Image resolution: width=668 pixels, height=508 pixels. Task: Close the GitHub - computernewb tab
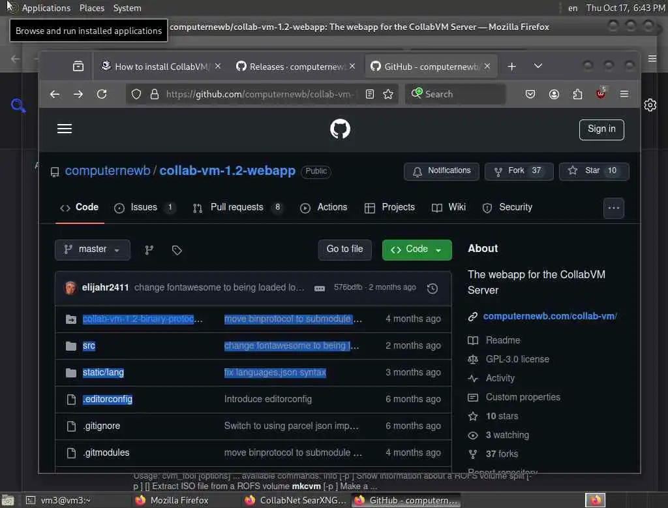click(487, 66)
